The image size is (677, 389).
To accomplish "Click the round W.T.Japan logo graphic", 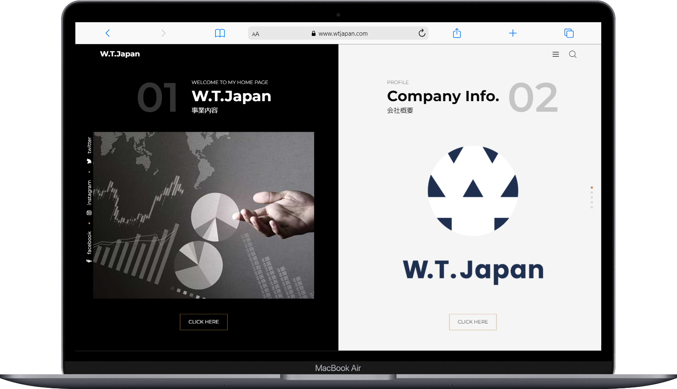I will (x=473, y=191).
